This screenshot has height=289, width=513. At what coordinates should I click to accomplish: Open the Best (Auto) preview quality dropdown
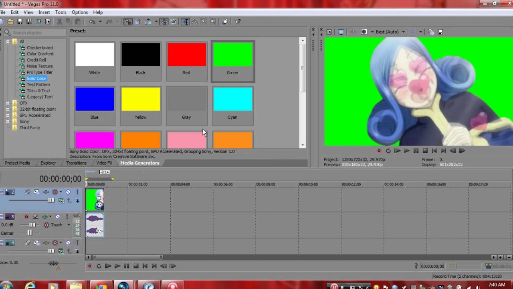(403, 32)
